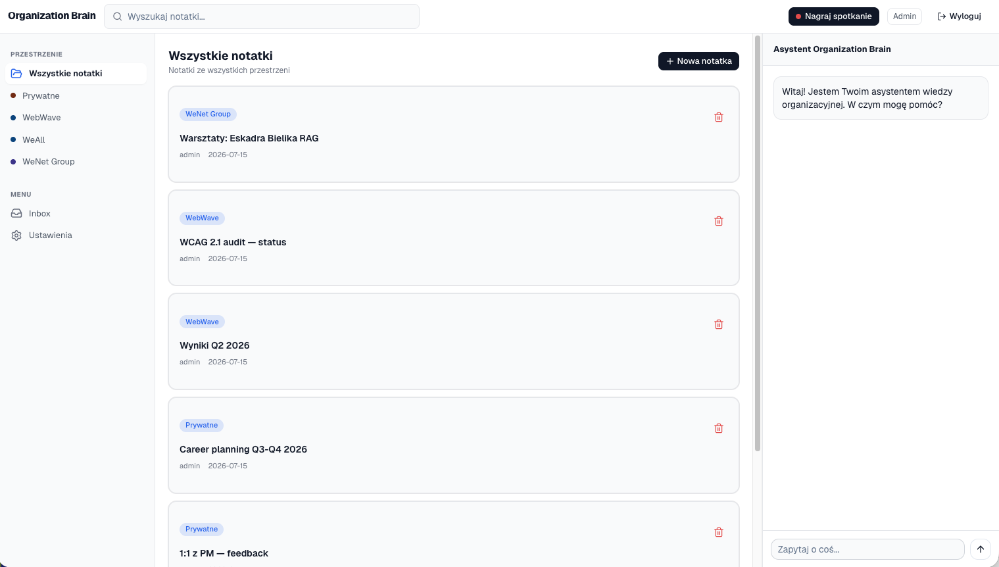Click the red record dot icon
Image resolution: width=999 pixels, height=567 pixels.
tap(798, 16)
